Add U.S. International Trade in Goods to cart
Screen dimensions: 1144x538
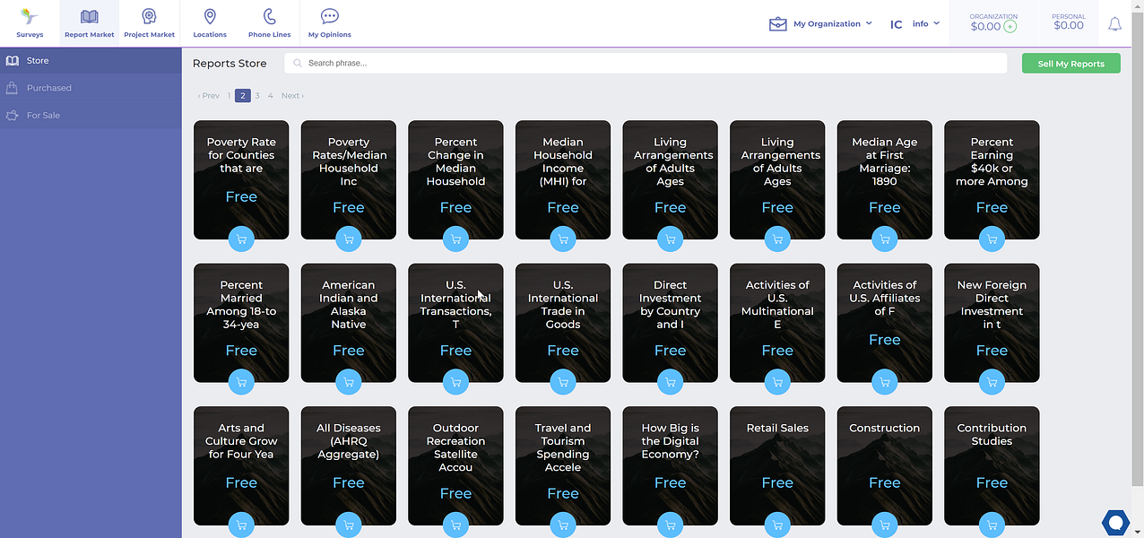[x=563, y=382]
